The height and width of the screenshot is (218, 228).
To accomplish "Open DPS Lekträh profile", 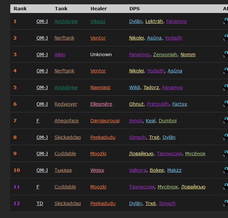I will pos(154,21).
